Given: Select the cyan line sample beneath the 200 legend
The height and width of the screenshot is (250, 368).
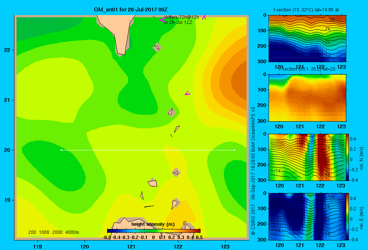Looking at the screenshot, I should coord(35,236).
